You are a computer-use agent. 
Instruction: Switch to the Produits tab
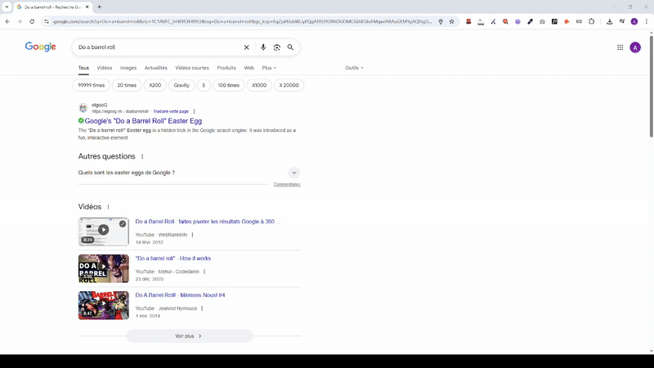click(x=226, y=68)
